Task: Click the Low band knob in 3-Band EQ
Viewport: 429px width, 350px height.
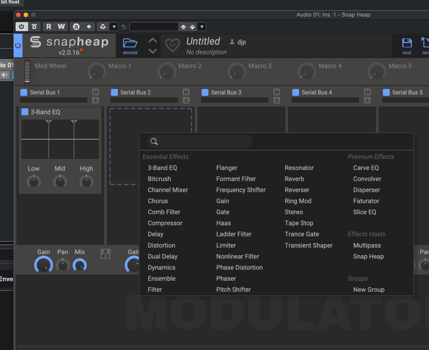Action: click(34, 181)
